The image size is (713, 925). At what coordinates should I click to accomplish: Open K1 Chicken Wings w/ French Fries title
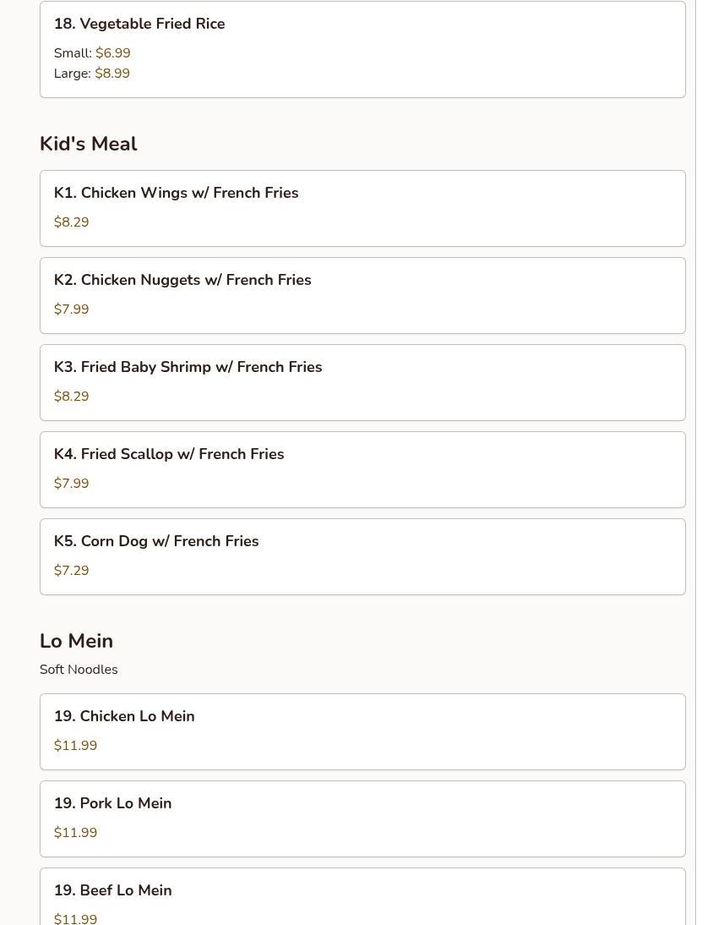pyautogui.click(x=176, y=193)
